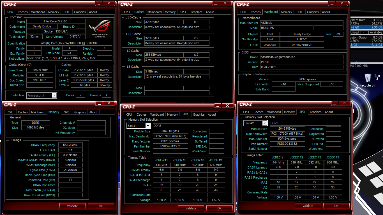Click the American Megatrends Inc. BIOS brand
Screen dimensions: 383x215
[301, 57]
